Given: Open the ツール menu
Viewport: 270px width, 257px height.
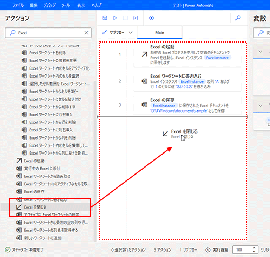Looking at the screenshot, I should [65, 5].
